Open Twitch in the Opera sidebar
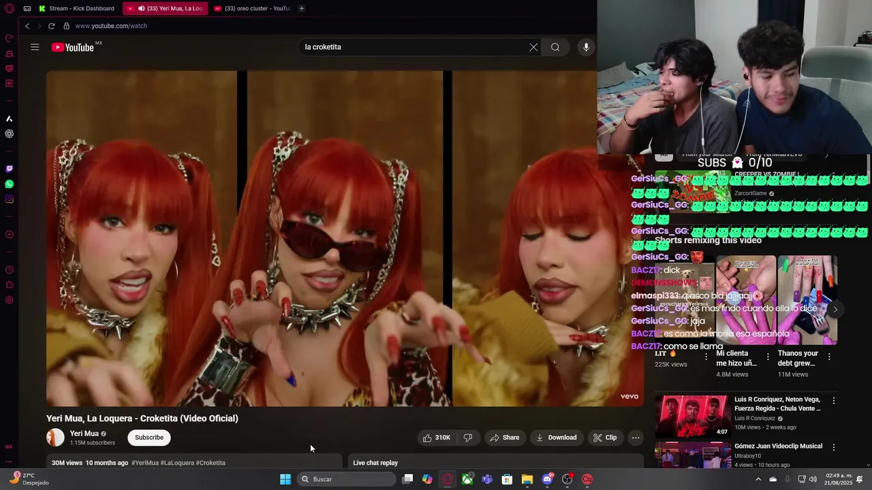Screen dimensions: 872x490 [10, 169]
